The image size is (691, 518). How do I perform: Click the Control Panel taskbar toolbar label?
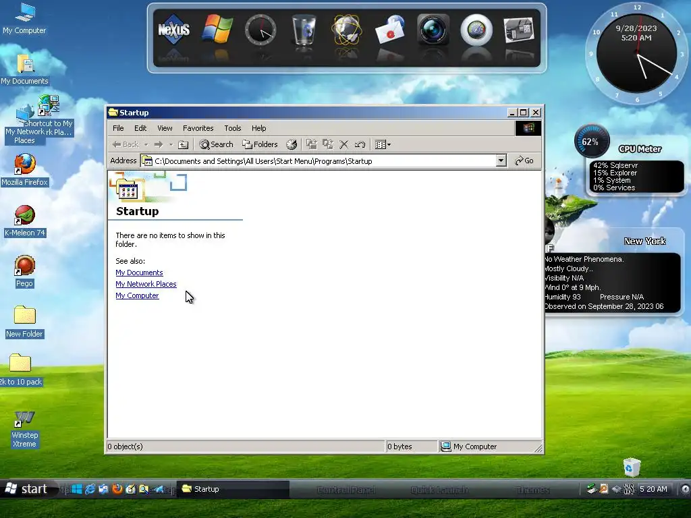pyautogui.click(x=346, y=490)
